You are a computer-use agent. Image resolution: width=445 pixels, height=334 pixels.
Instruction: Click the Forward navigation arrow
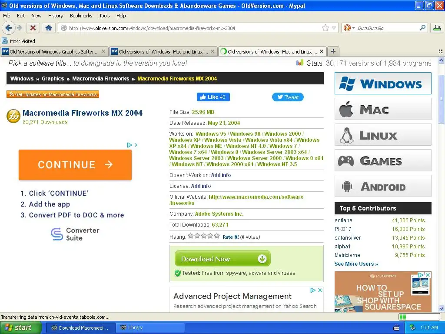tap(19, 28)
